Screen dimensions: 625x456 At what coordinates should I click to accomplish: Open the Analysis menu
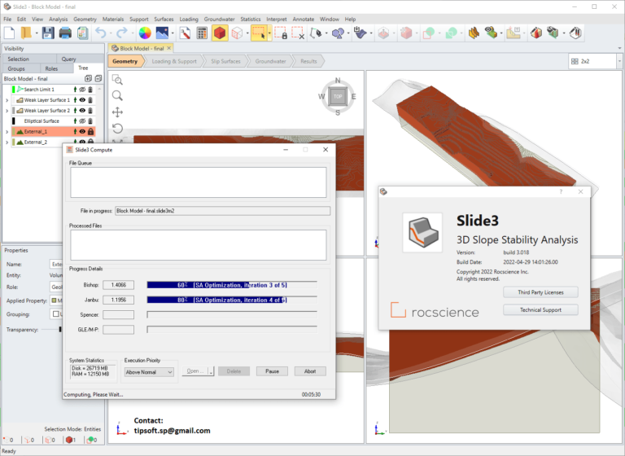59,20
